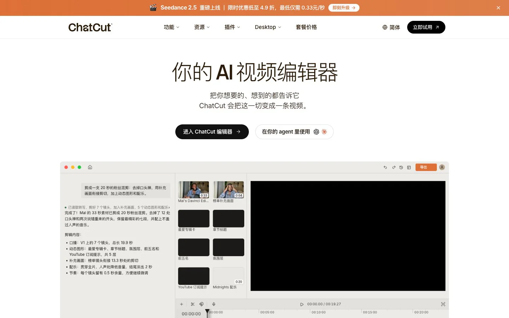Click the 立即试用 button
The width and height of the screenshot is (509, 318).
click(426, 27)
